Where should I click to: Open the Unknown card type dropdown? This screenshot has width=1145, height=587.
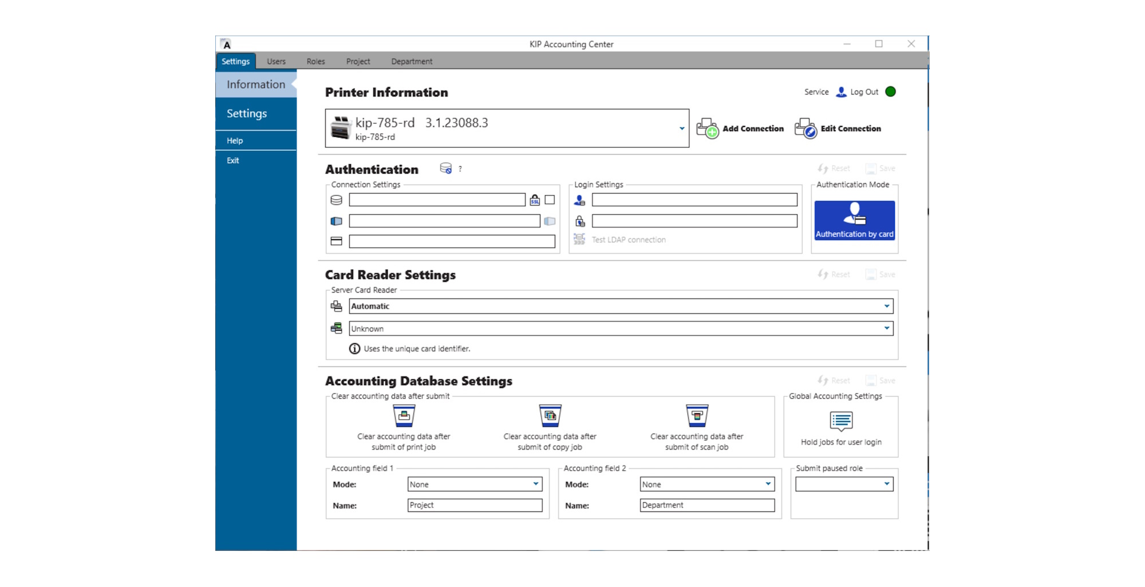tap(887, 328)
